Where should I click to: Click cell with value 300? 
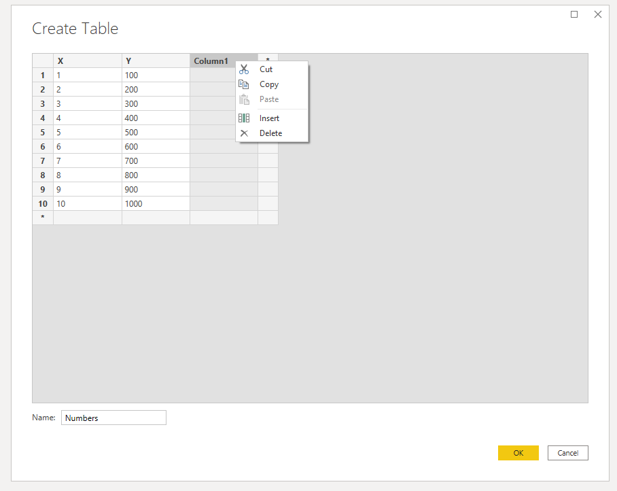(x=156, y=103)
